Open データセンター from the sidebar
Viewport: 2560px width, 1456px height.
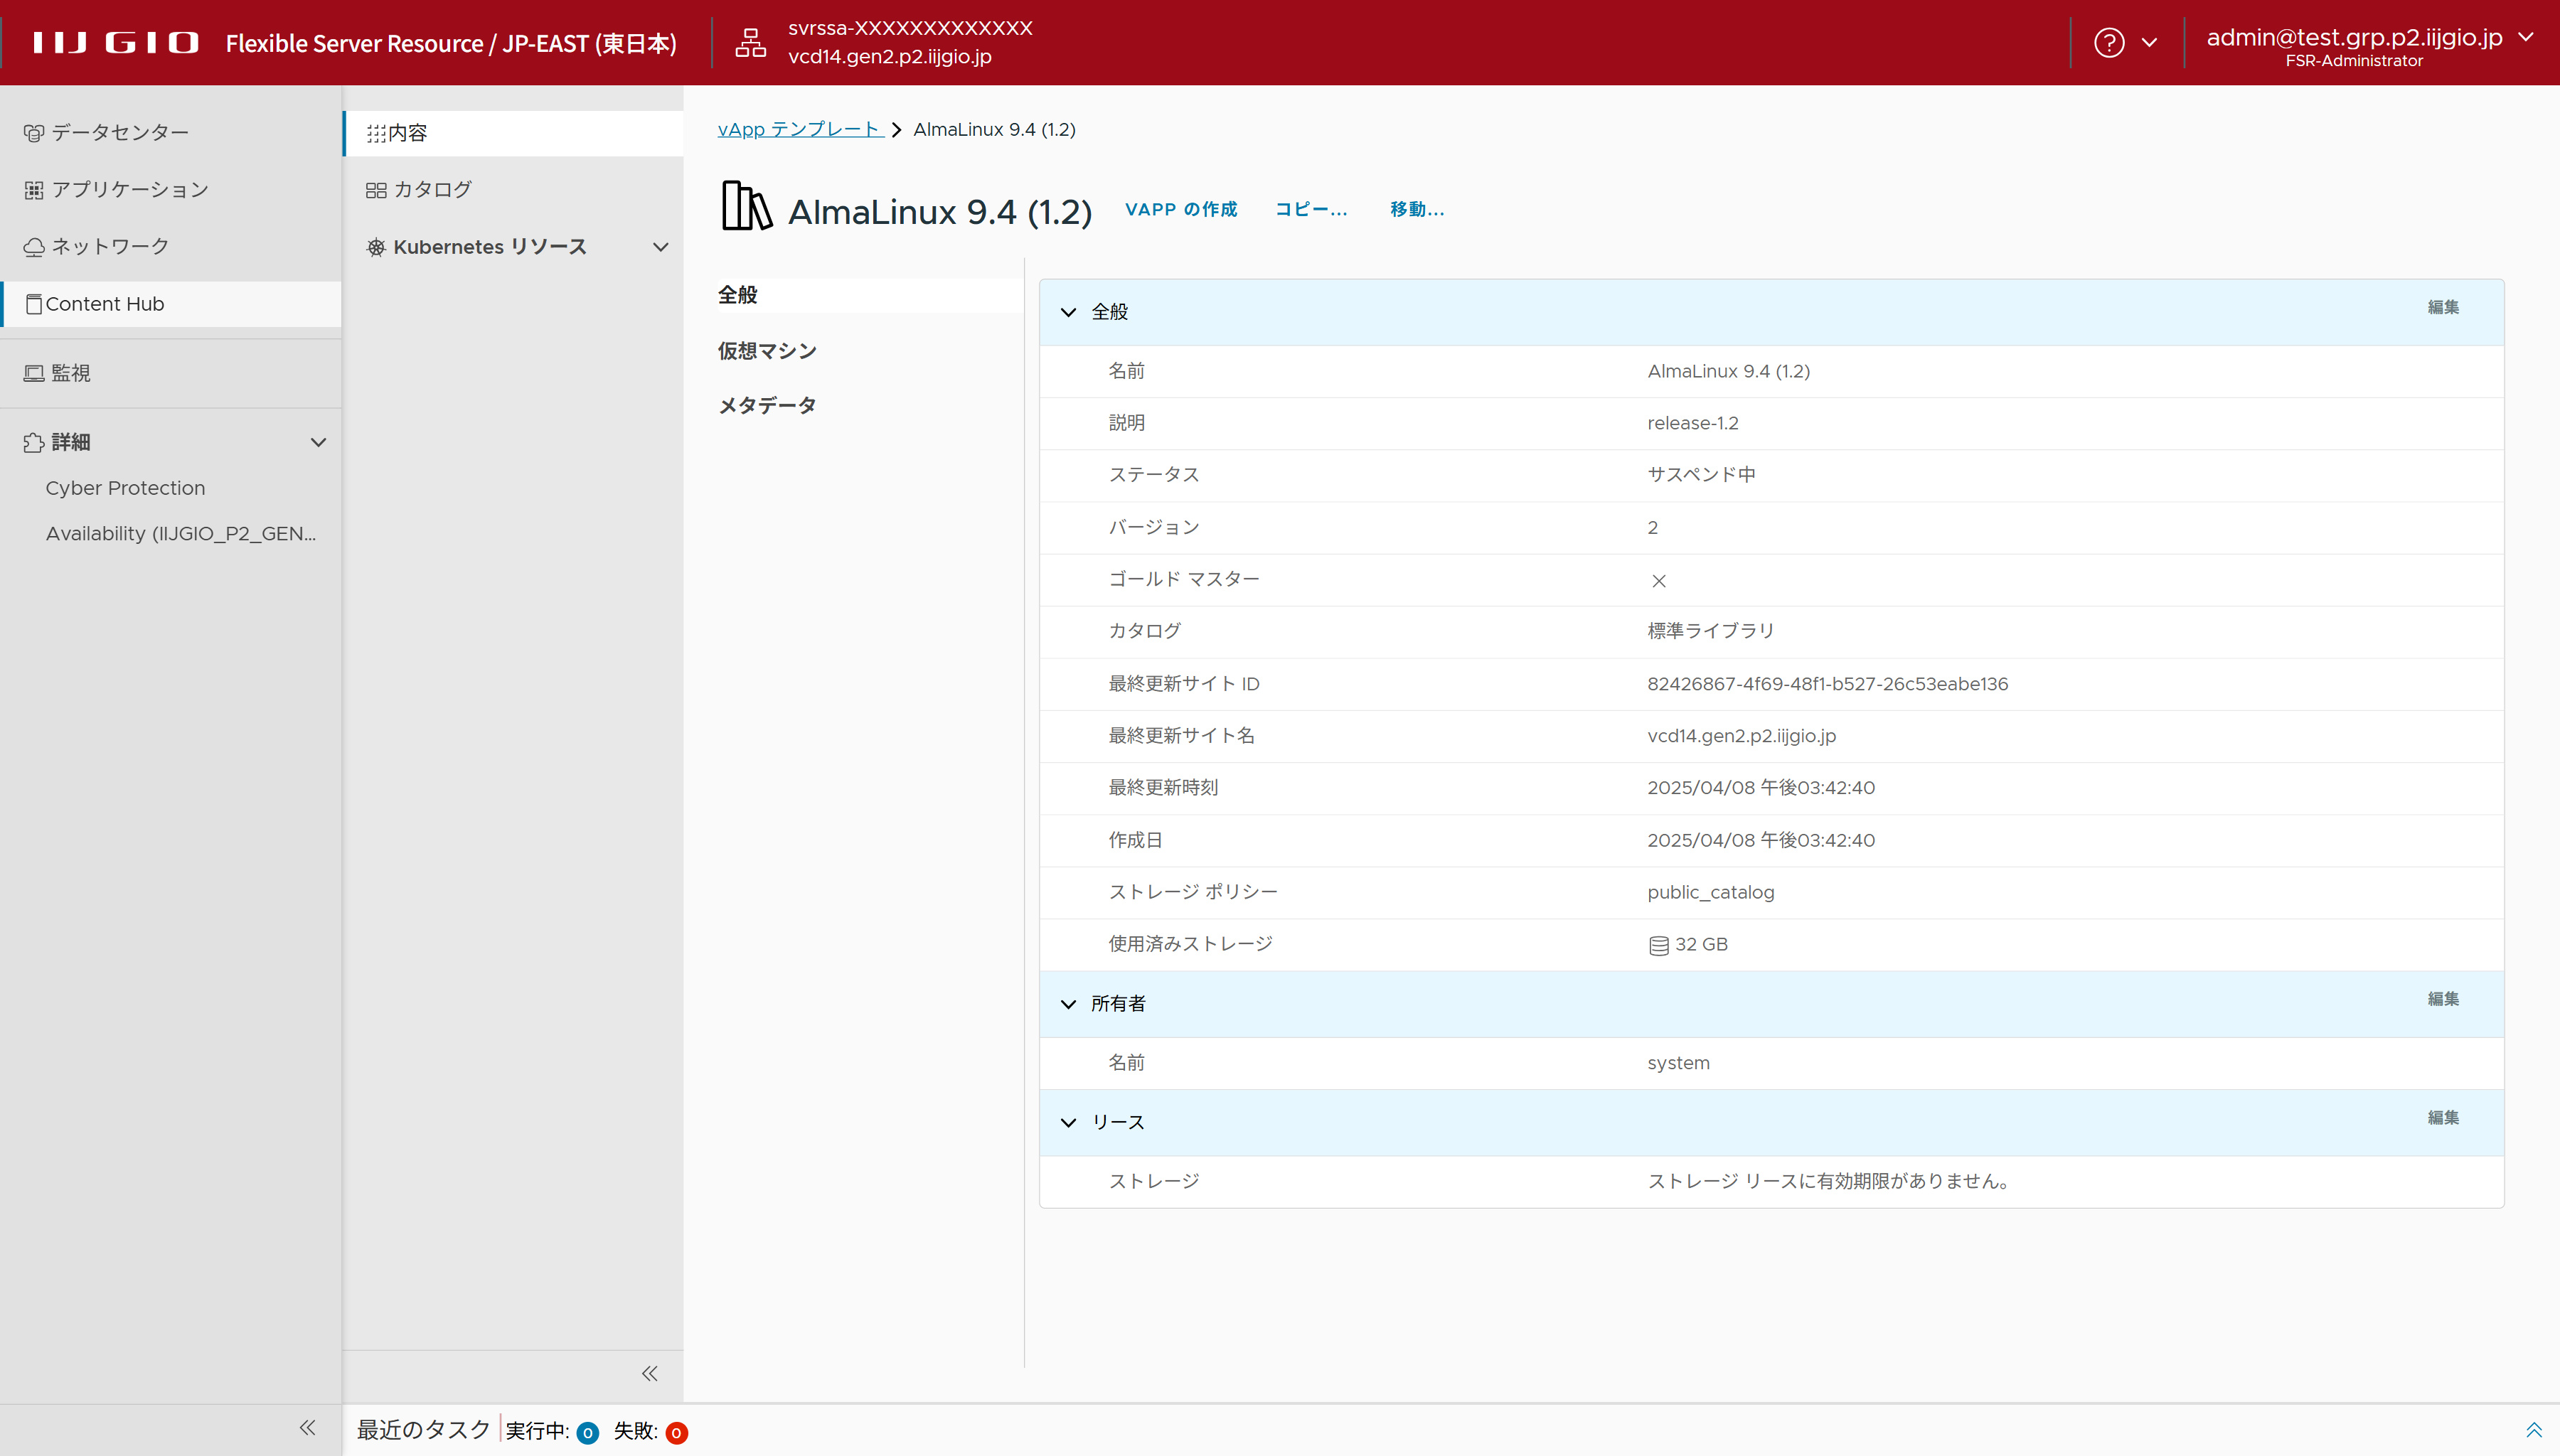[120, 132]
